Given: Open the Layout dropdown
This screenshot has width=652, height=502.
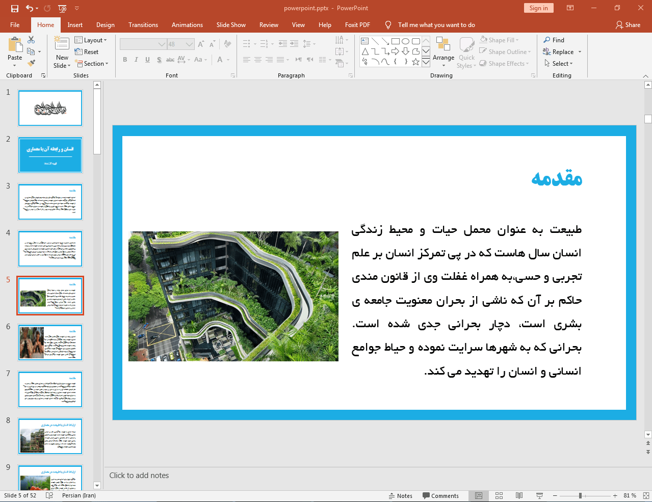Looking at the screenshot, I should 91,40.
